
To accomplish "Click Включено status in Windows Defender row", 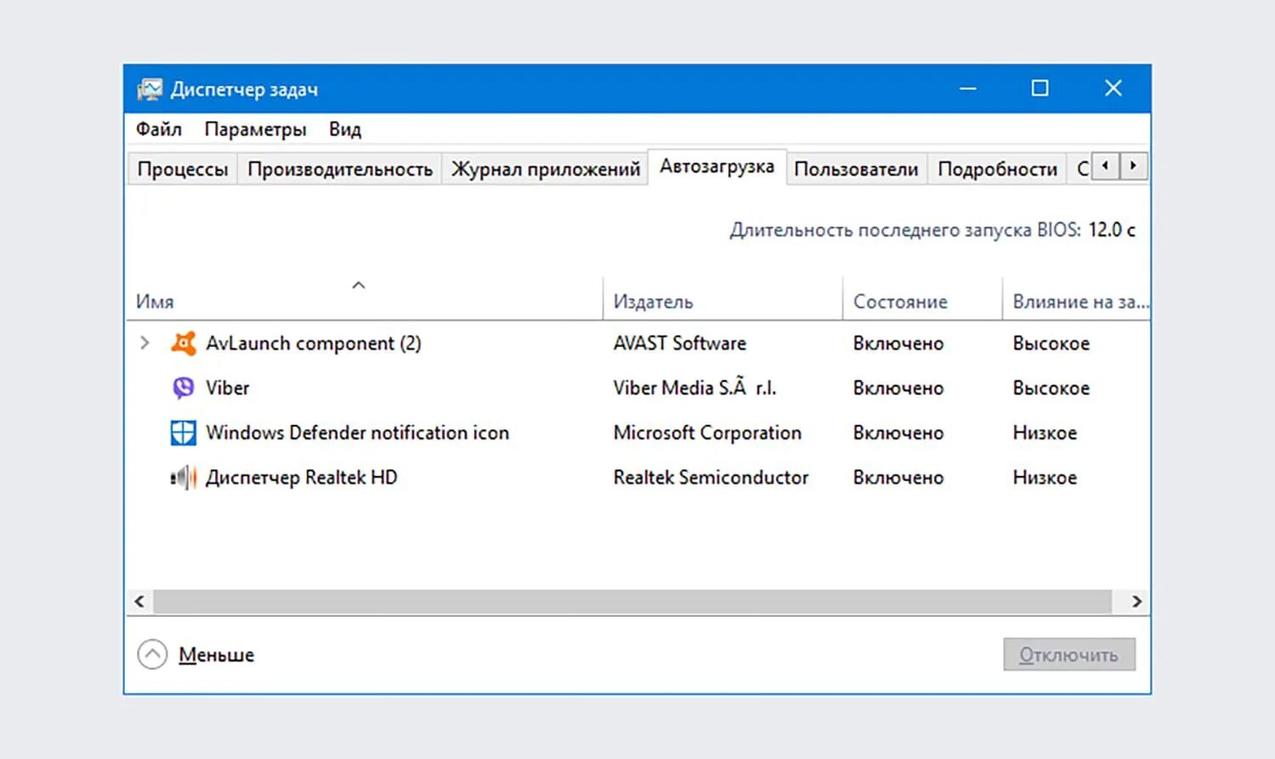I will pos(898,433).
